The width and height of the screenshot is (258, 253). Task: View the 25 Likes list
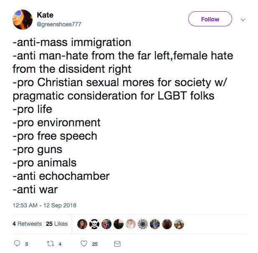57,224
